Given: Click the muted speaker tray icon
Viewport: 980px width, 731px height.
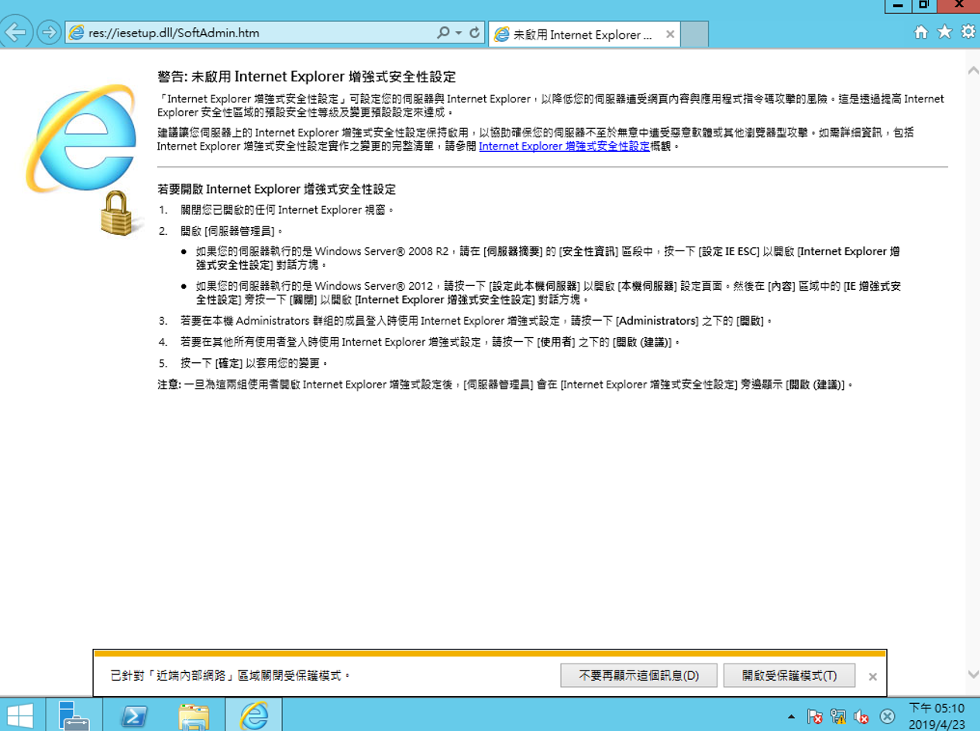Looking at the screenshot, I should click(x=861, y=716).
